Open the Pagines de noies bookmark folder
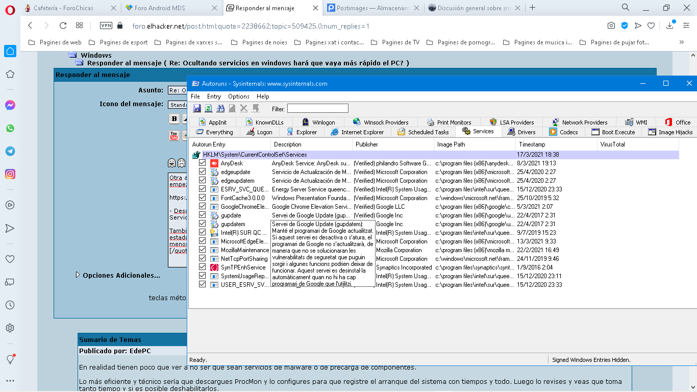The width and height of the screenshot is (697, 392). (x=259, y=42)
